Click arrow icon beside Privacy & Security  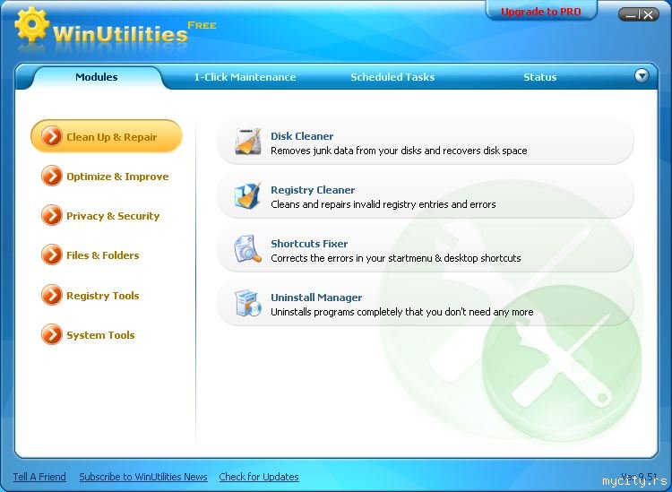[51, 216]
